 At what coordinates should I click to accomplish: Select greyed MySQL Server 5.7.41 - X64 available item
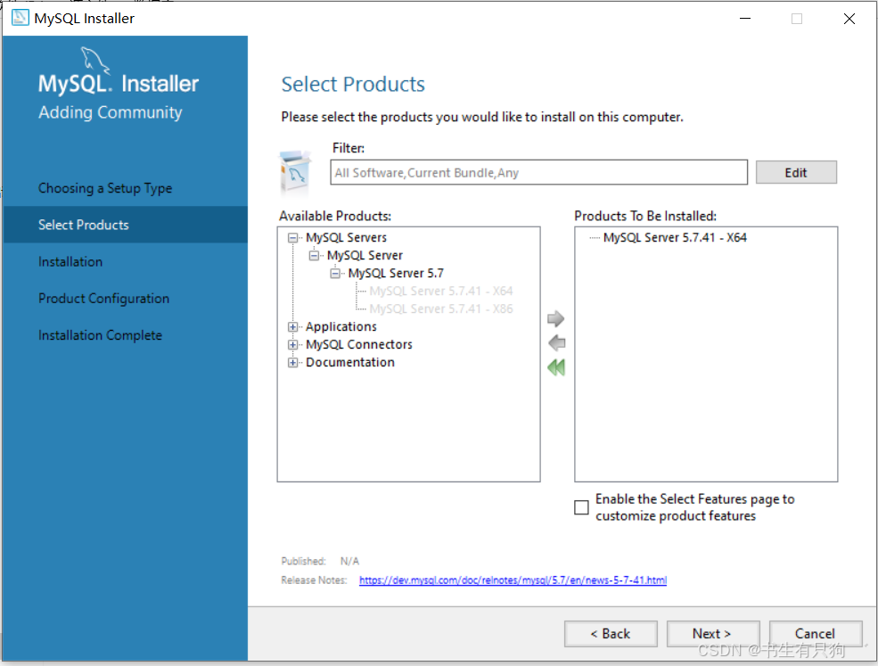click(x=441, y=292)
